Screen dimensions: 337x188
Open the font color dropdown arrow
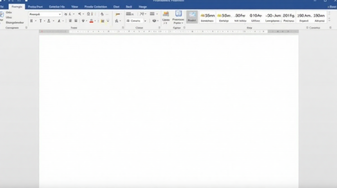pos(95,21)
